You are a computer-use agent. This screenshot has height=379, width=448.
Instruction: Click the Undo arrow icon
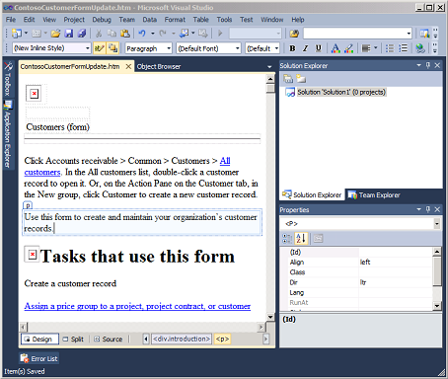click(142, 34)
